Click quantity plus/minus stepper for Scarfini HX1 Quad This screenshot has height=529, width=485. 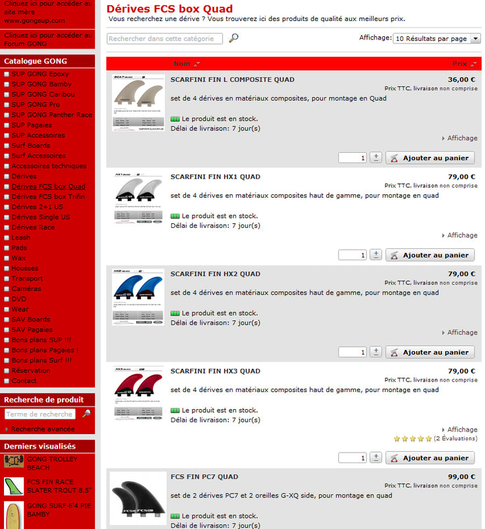(x=376, y=255)
